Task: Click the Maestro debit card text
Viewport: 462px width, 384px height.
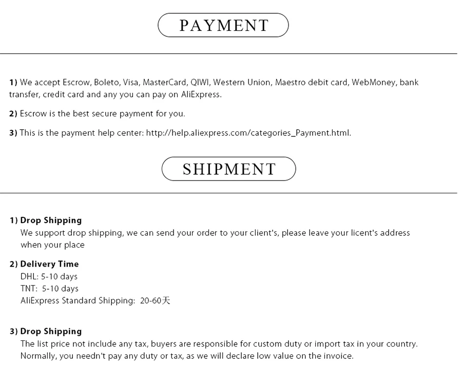Action: tap(311, 82)
